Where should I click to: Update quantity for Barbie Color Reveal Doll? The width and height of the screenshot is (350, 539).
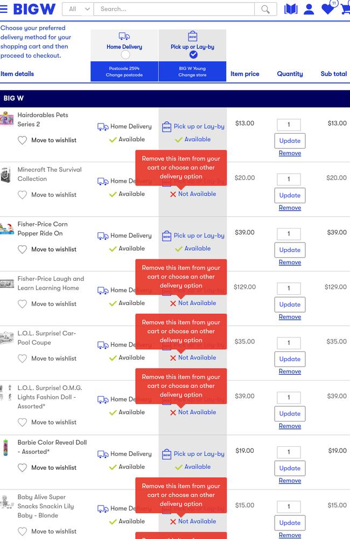tap(290, 468)
